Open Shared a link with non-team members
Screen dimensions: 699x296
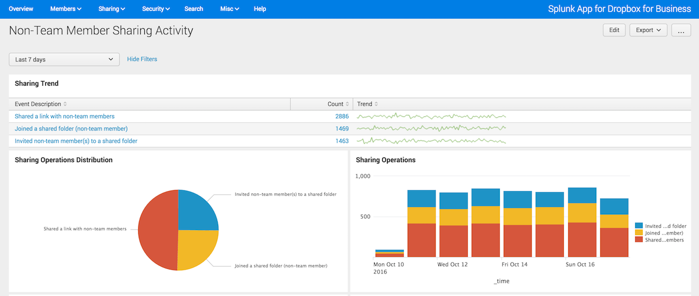click(64, 116)
